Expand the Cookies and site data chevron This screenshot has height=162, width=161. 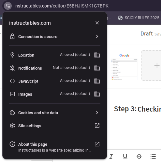pyautogui.click(x=97, y=113)
